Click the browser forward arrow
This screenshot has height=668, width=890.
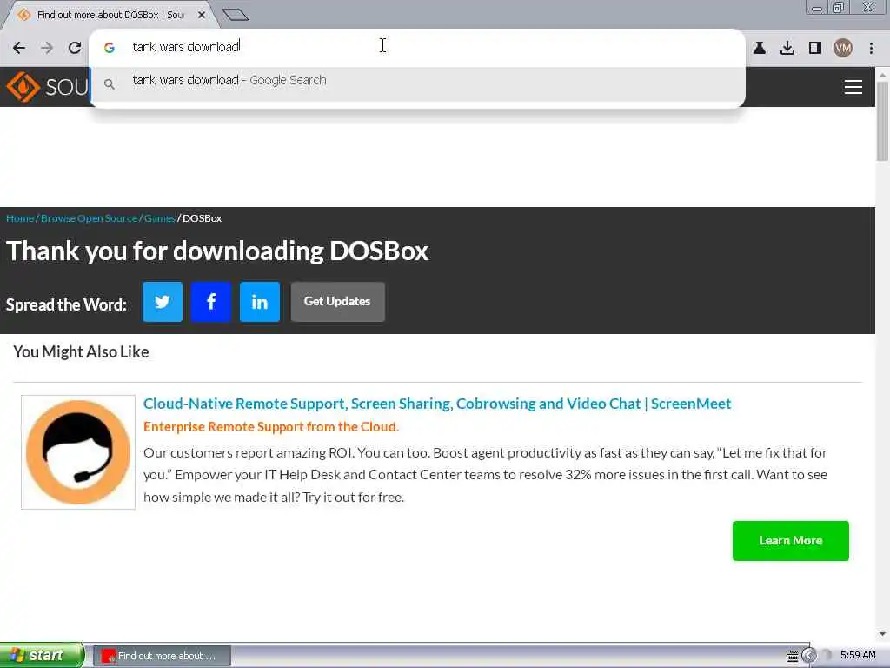pos(47,48)
